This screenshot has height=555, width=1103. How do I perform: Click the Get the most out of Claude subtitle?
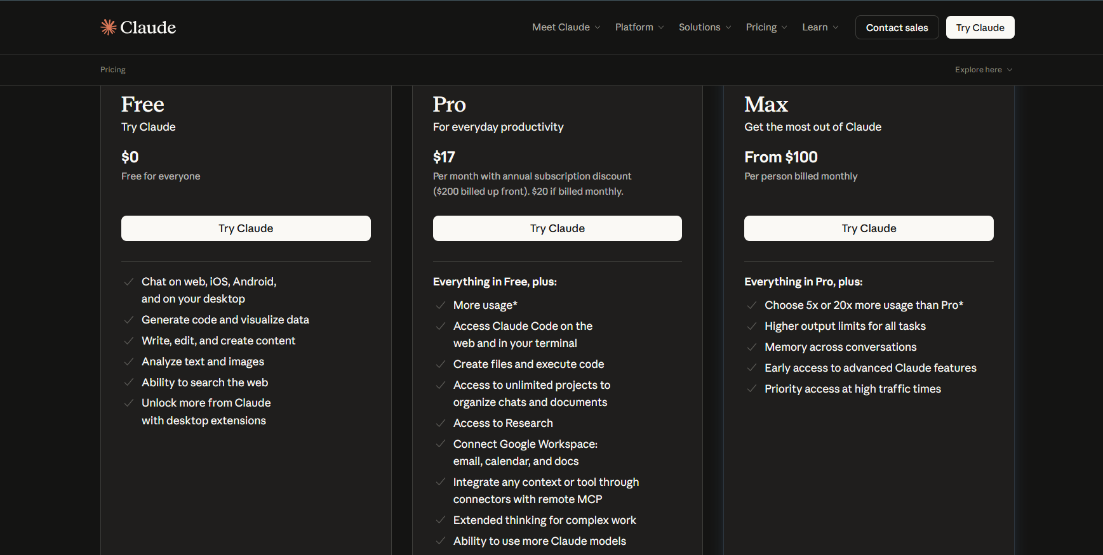click(813, 127)
